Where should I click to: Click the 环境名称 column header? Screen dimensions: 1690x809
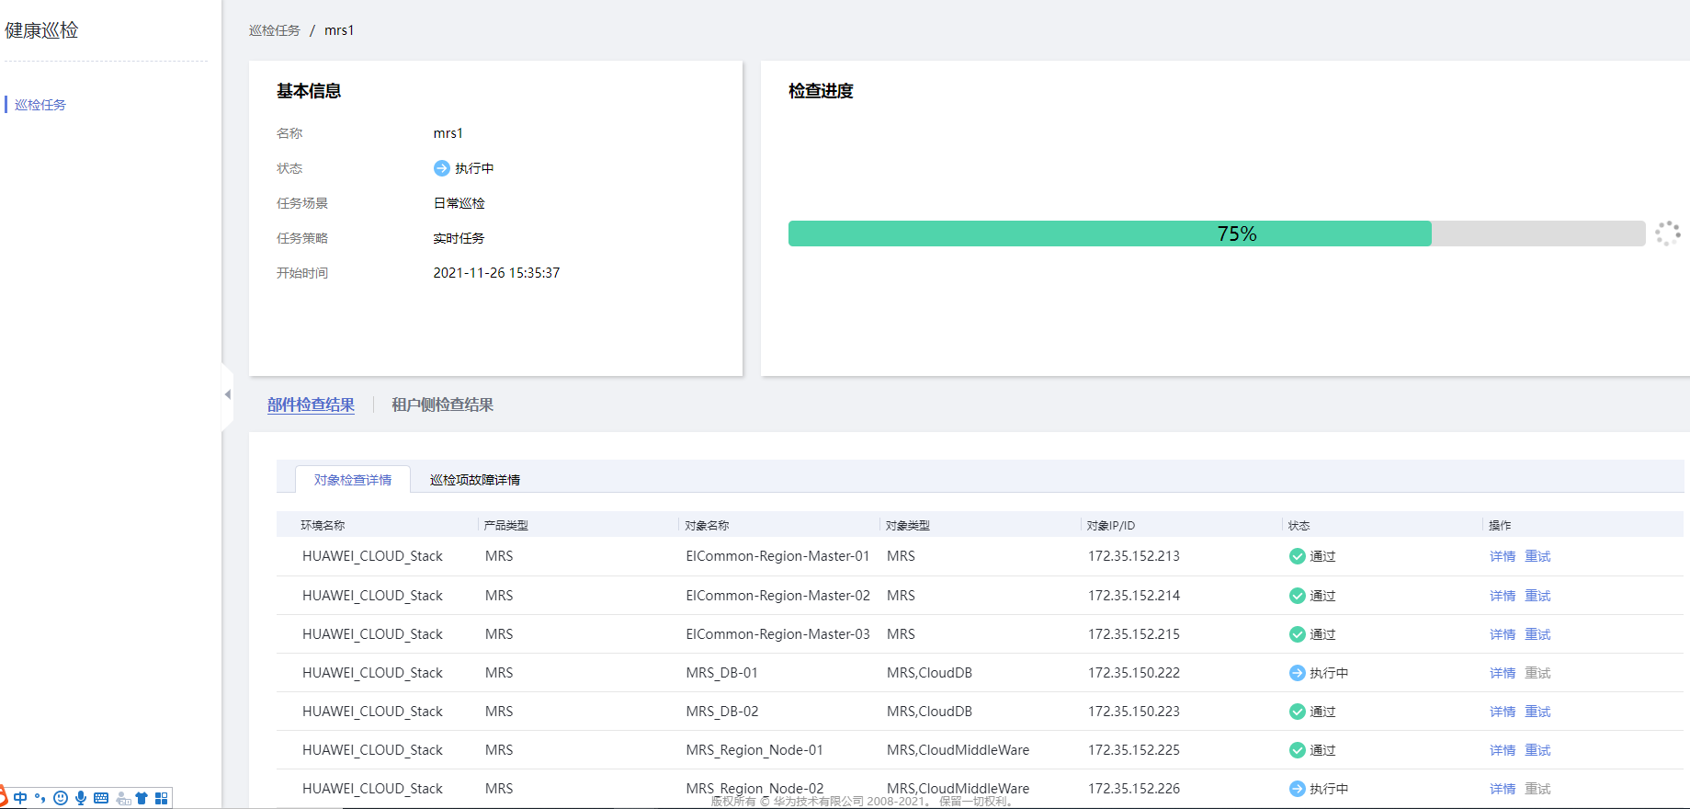323,526
